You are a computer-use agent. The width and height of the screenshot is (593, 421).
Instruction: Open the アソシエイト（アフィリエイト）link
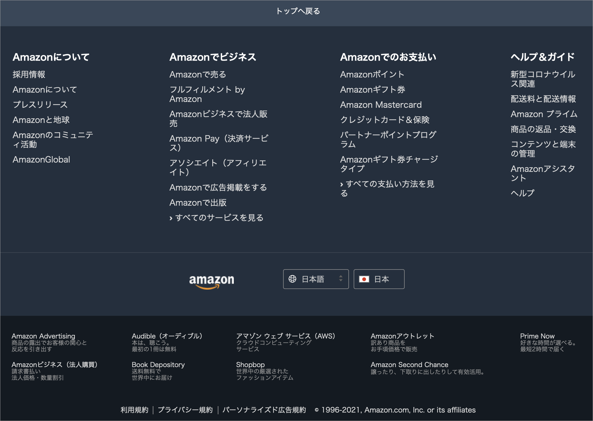pyautogui.click(x=218, y=168)
